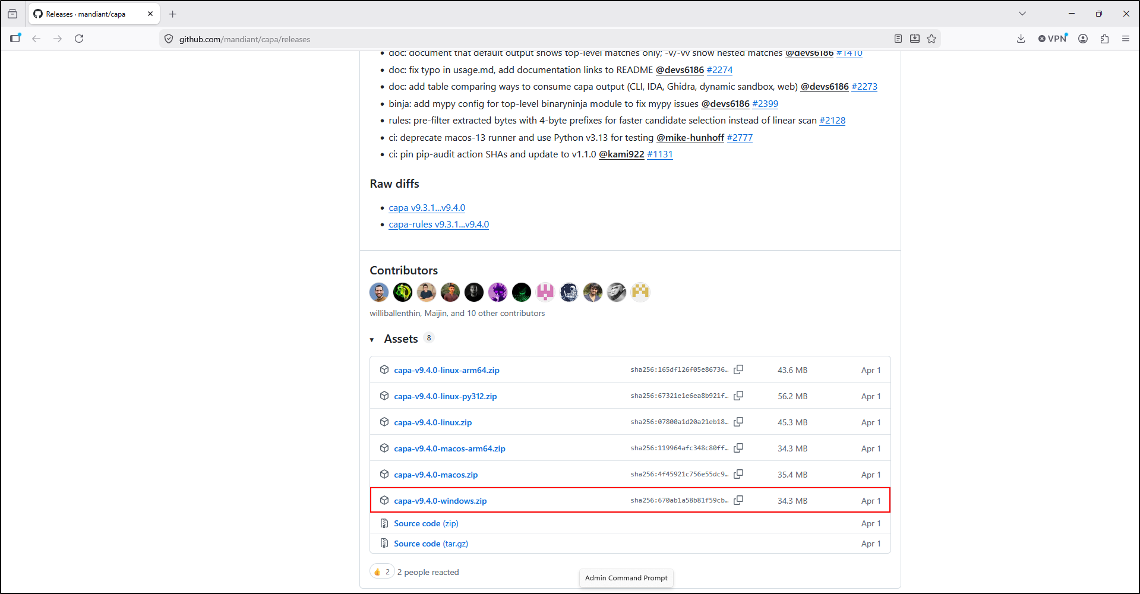Click the sha256:670ab1a58b81f59cb hash text
The width and height of the screenshot is (1140, 594).
(680, 500)
